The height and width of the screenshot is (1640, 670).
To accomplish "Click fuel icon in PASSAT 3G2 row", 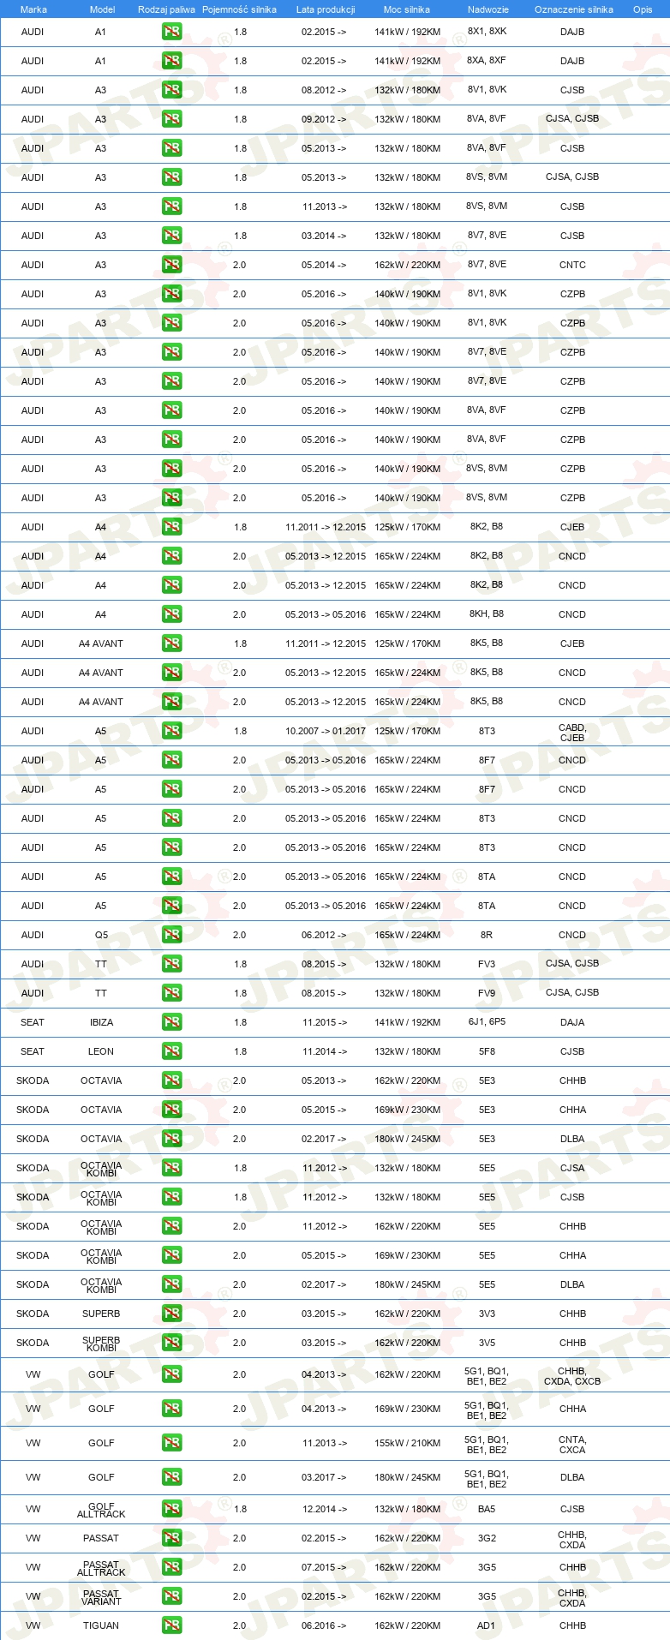I will [x=171, y=1538].
